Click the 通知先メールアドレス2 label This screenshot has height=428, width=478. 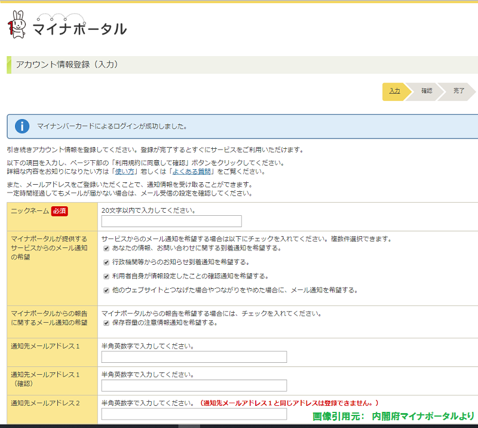pos(45,403)
